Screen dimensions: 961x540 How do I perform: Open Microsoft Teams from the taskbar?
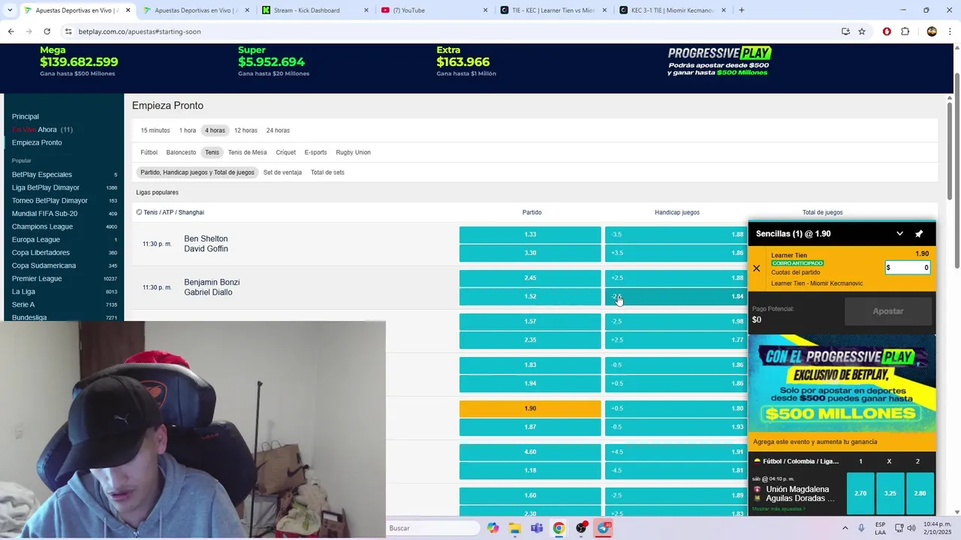pos(537,528)
